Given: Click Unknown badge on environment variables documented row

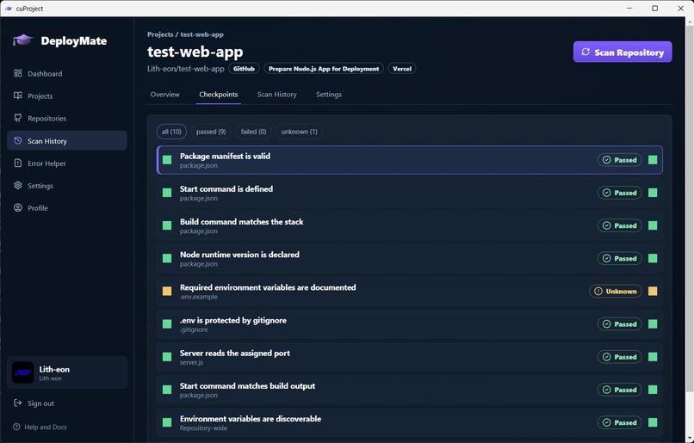Looking at the screenshot, I should click(x=616, y=292).
